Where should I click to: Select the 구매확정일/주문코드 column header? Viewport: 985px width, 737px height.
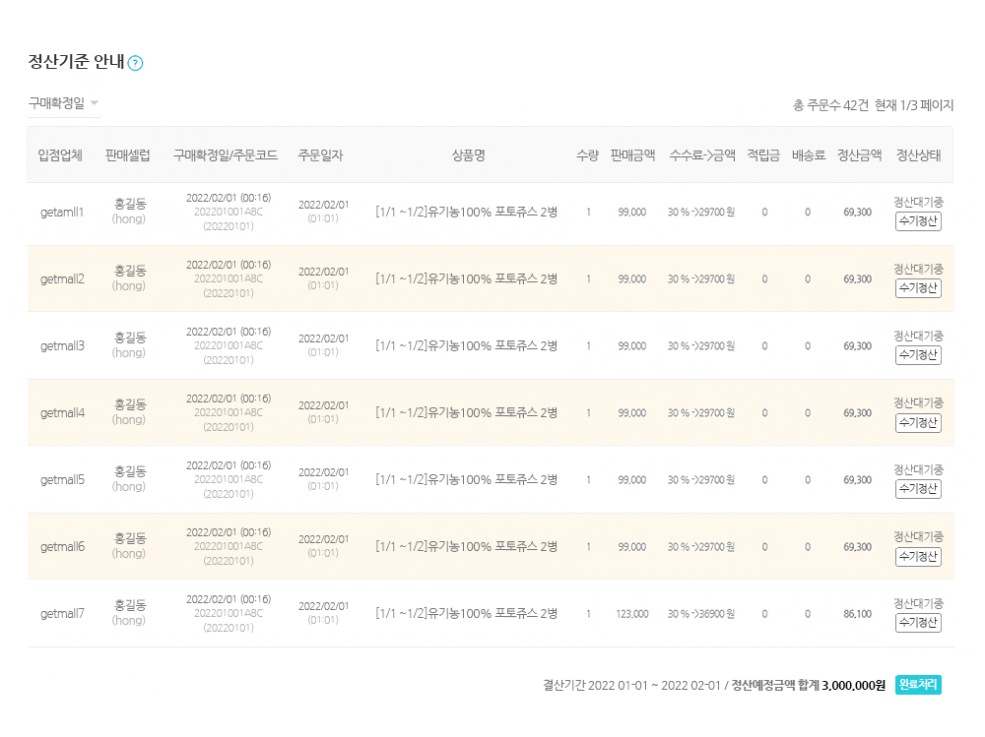coord(226,155)
